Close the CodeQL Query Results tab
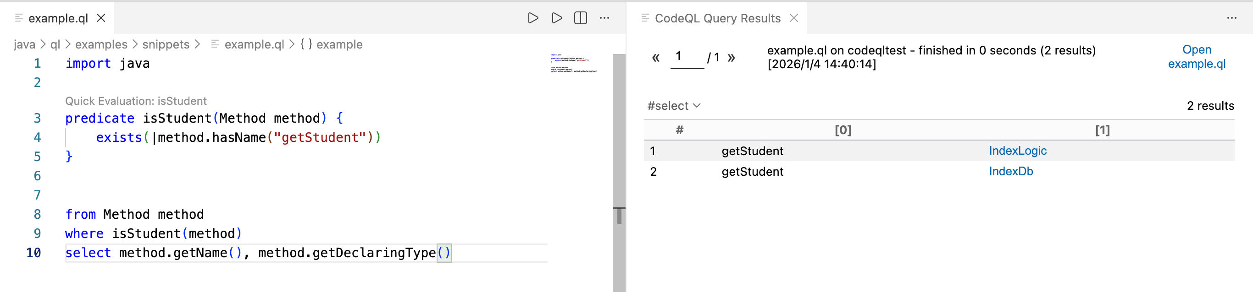The width and height of the screenshot is (1253, 292). pos(794,18)
